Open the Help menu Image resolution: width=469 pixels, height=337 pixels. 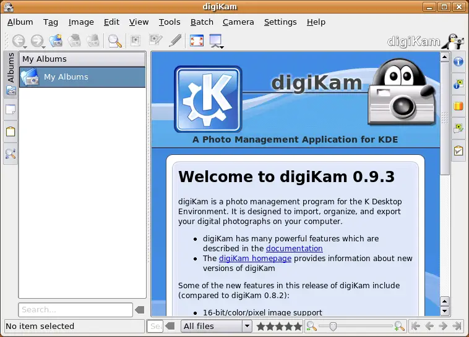point(316,22)
